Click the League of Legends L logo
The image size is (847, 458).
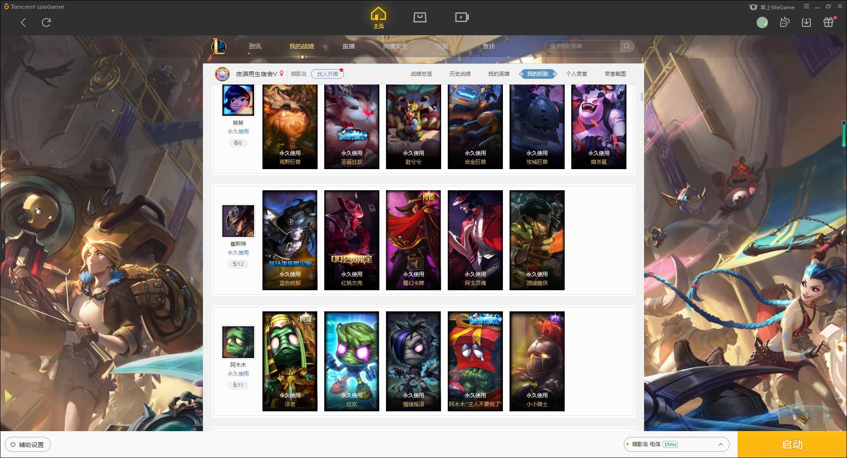click(x=219, y=46)
